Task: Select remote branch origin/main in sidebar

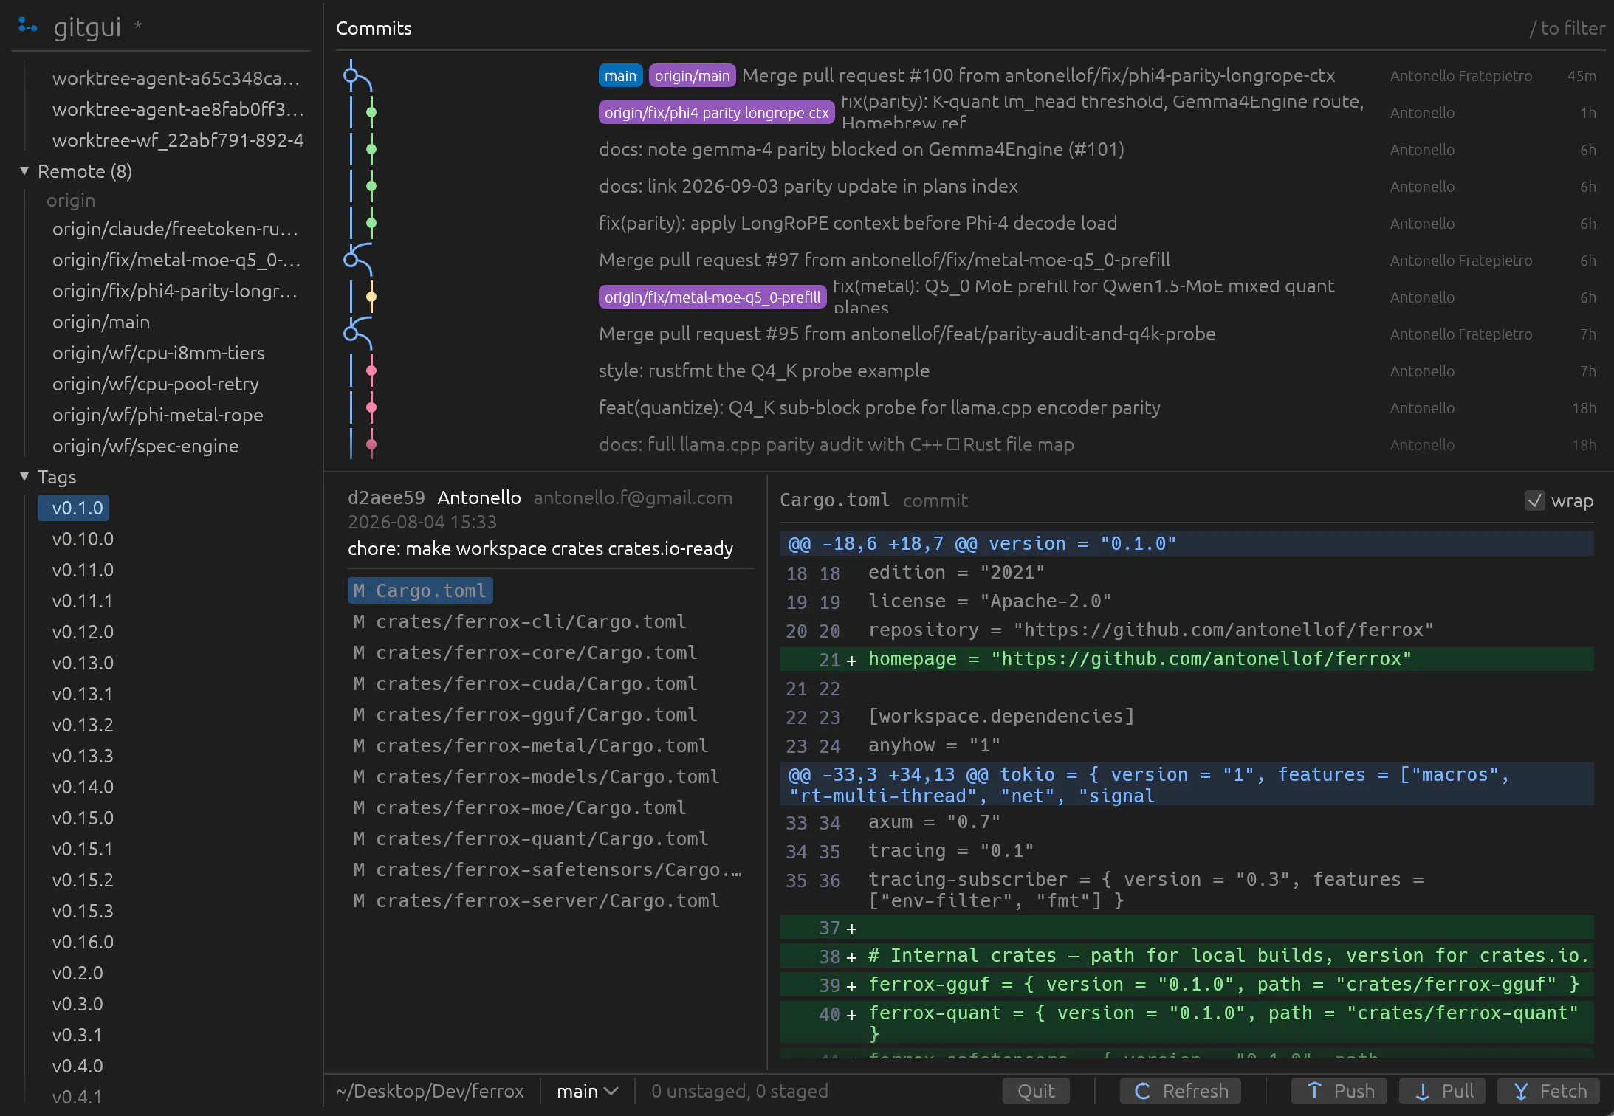Action: [101, 322]
